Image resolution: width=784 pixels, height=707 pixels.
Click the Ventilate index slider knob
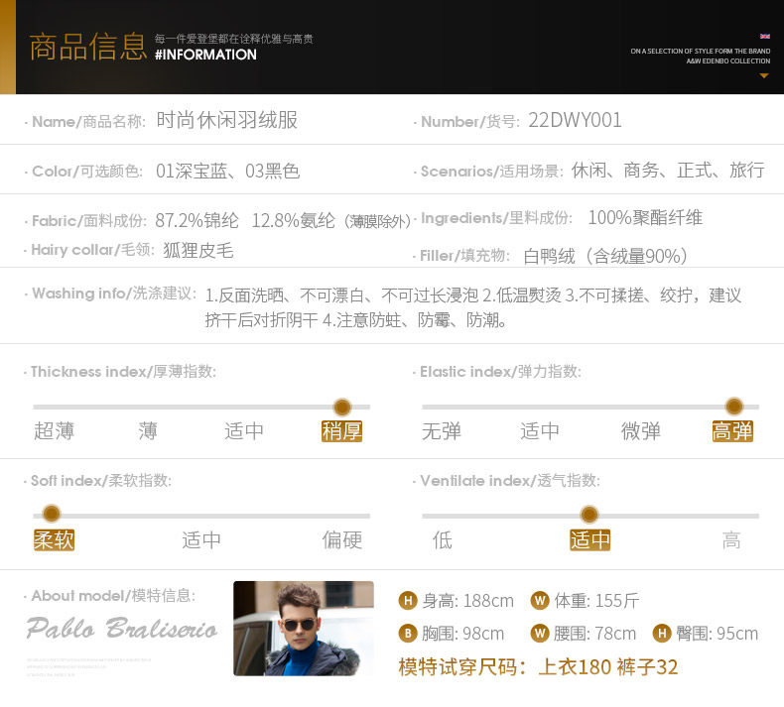coord(589,514)
